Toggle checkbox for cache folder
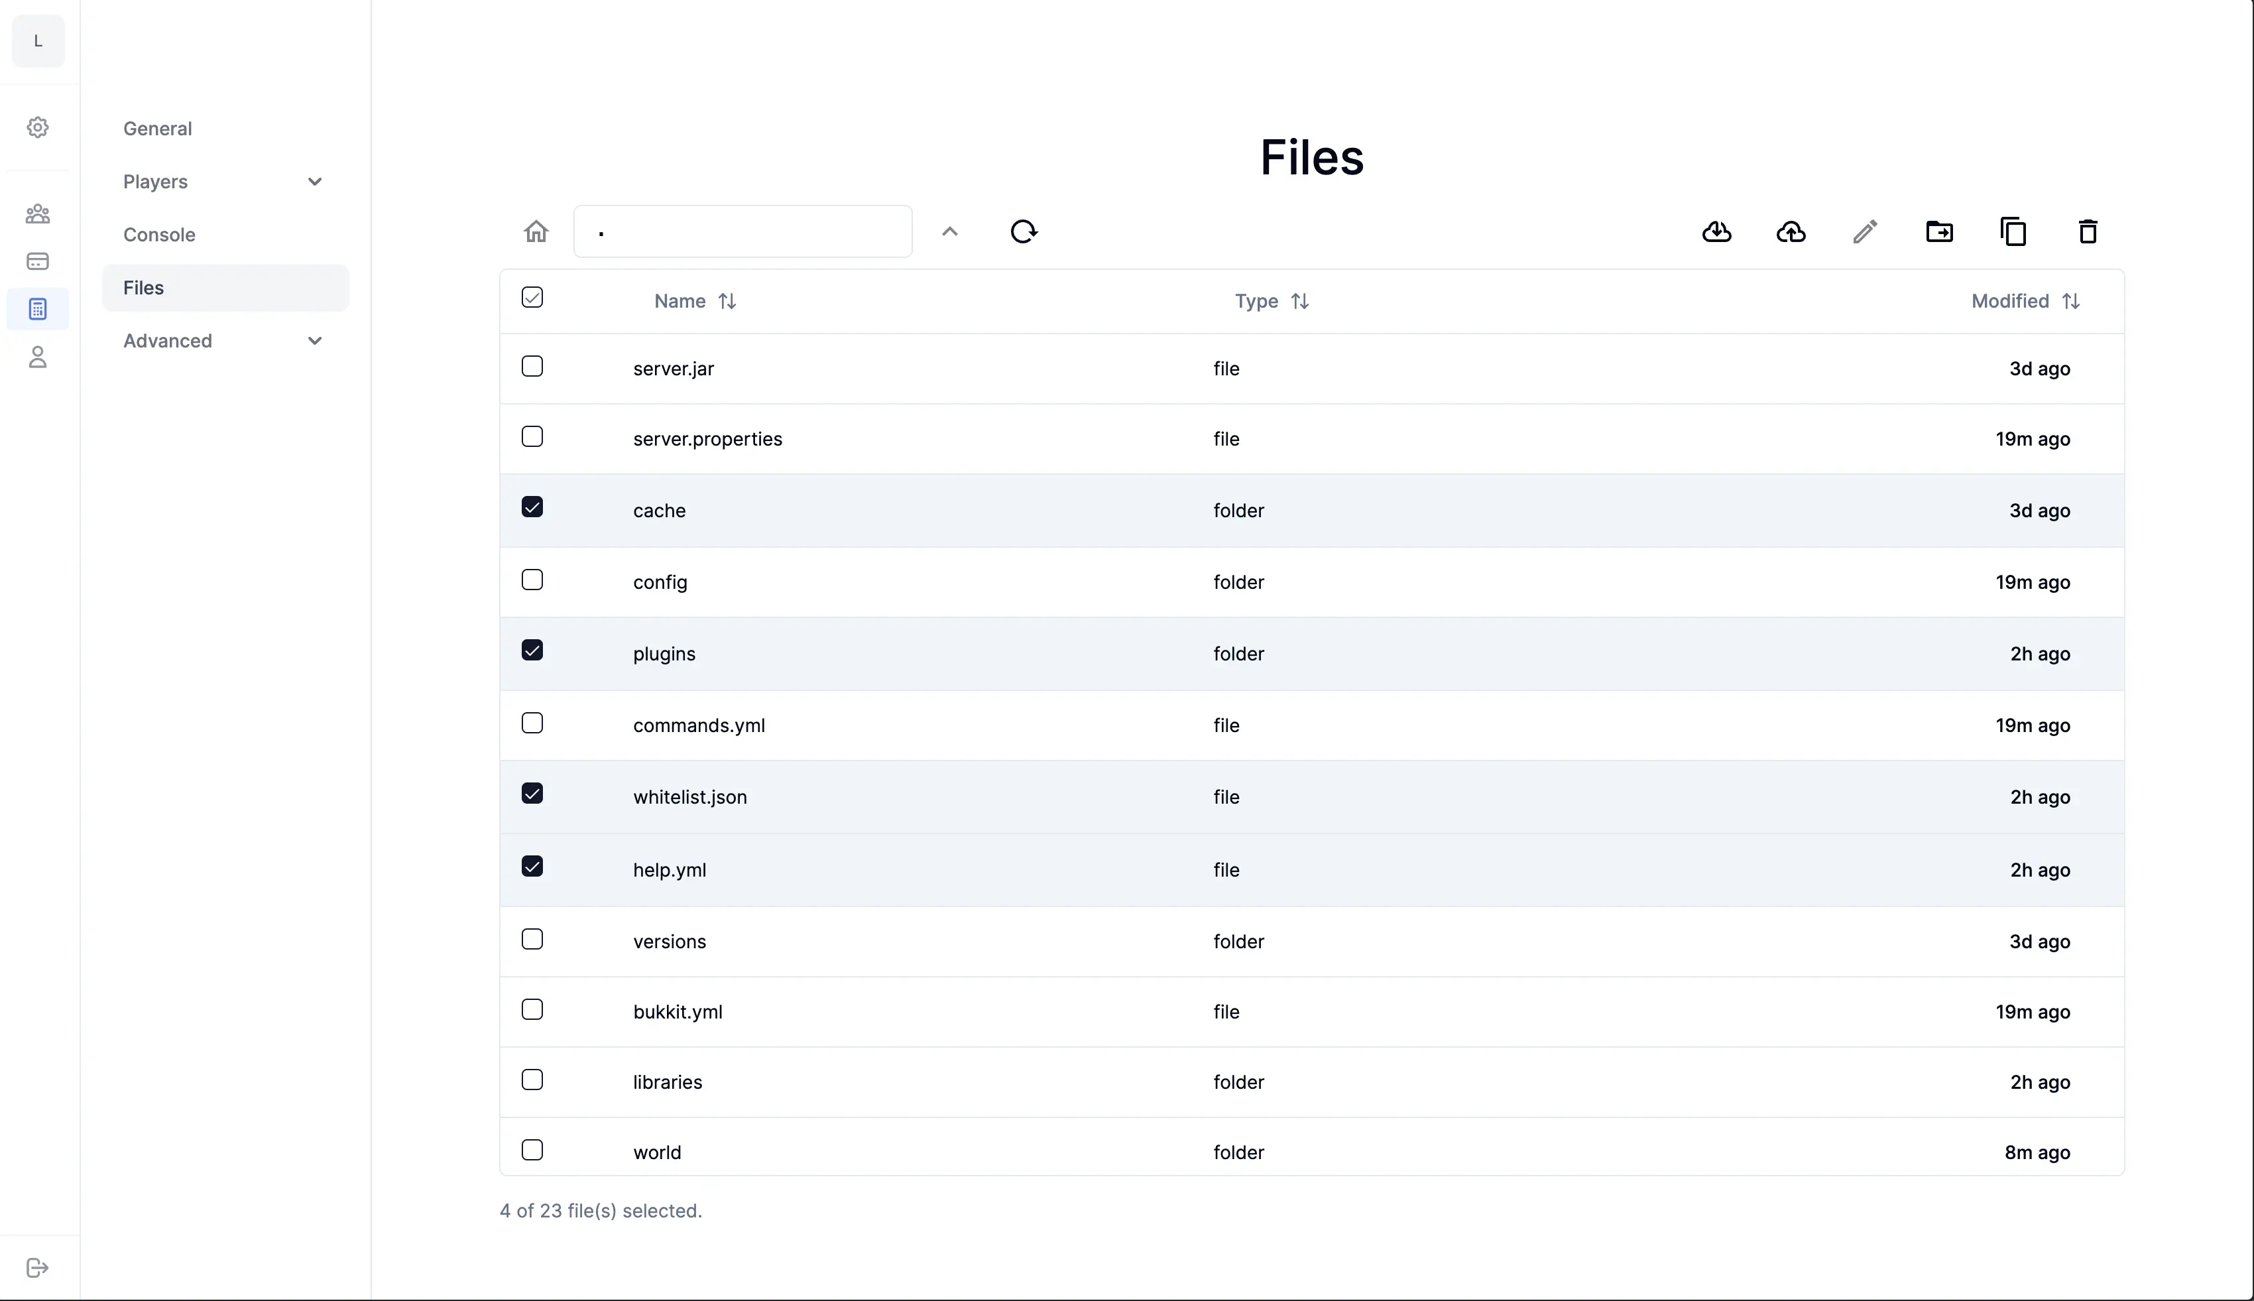The width and height of the screenshot is (2254, 1301). tap(532, 508)
